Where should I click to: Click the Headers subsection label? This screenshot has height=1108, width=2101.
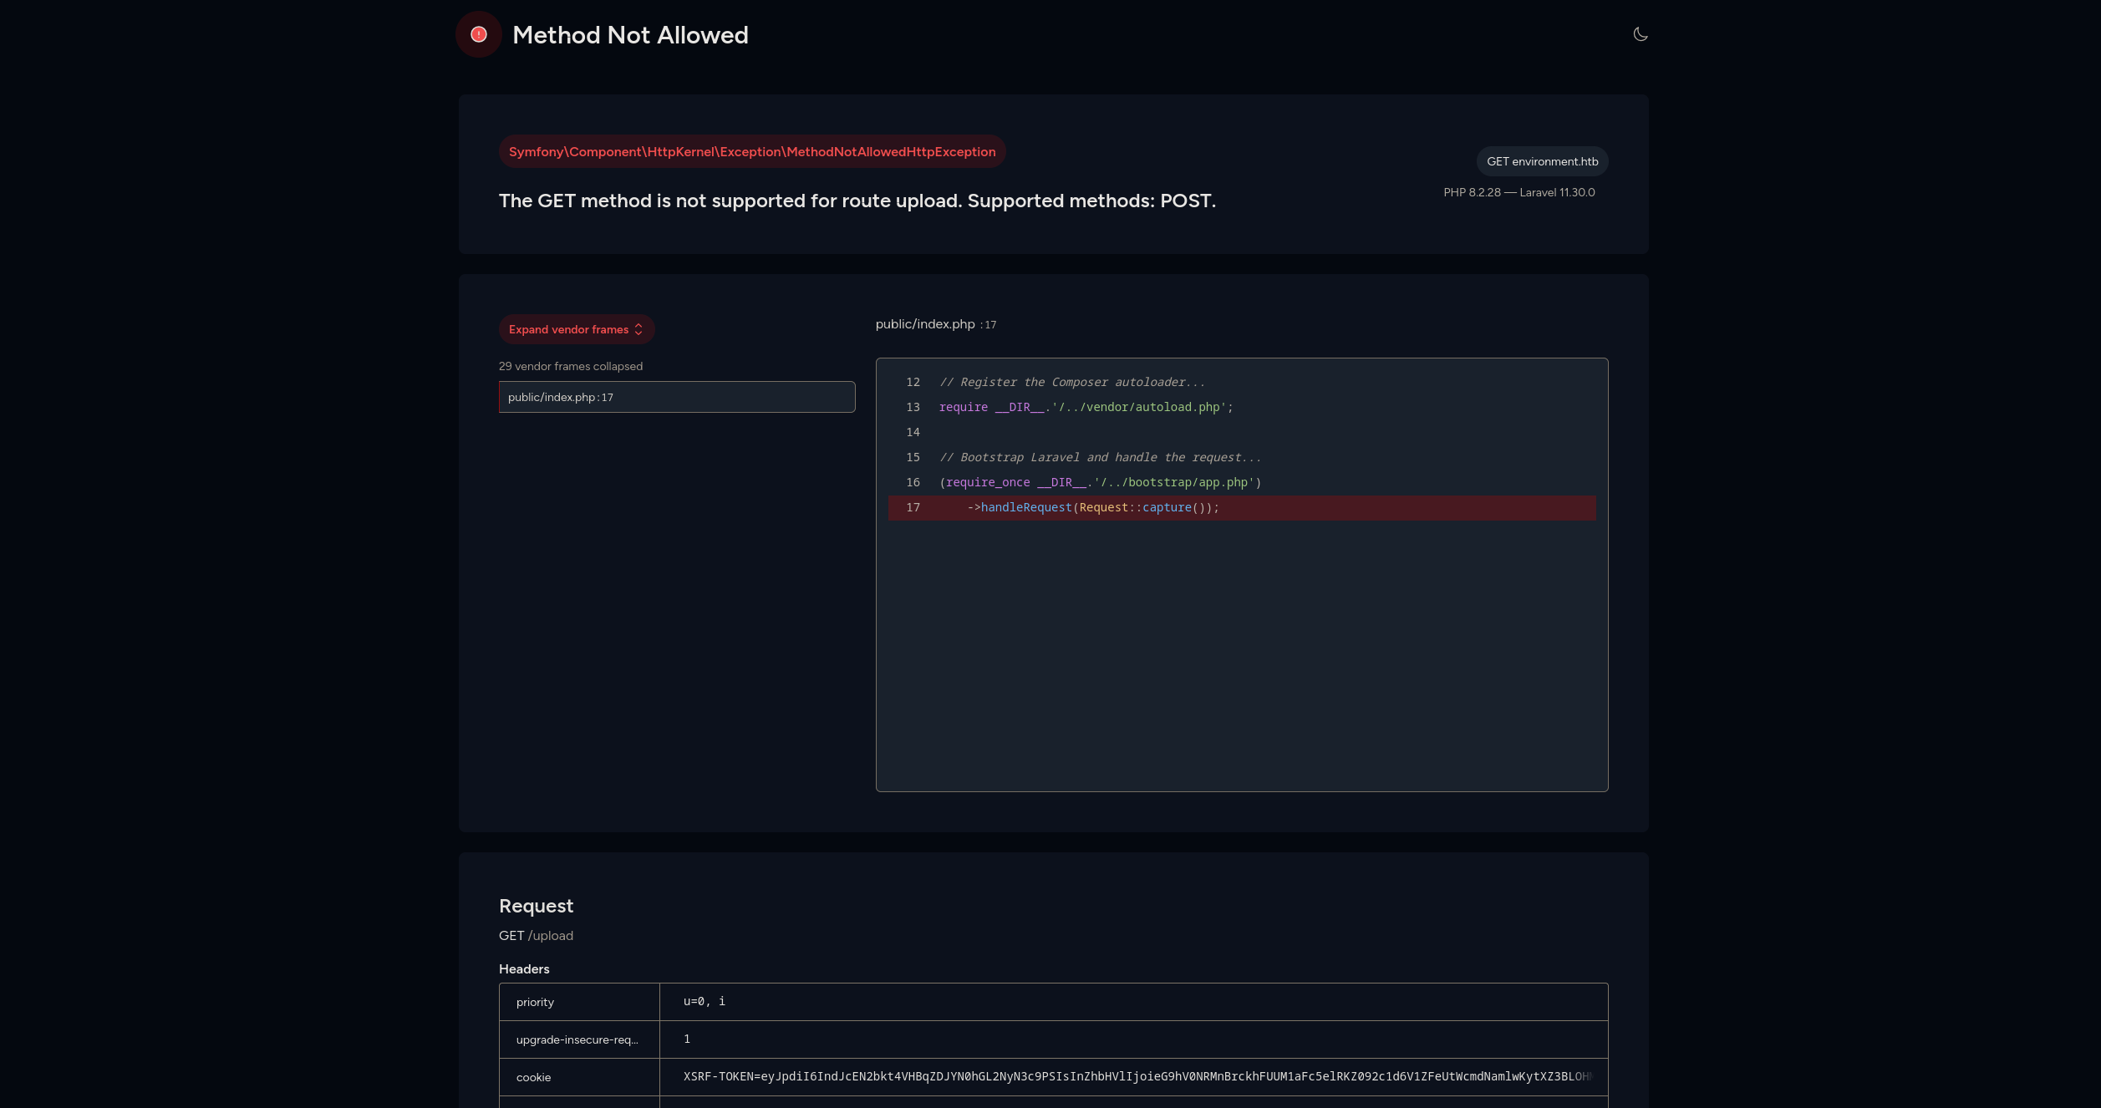(524, 969)
